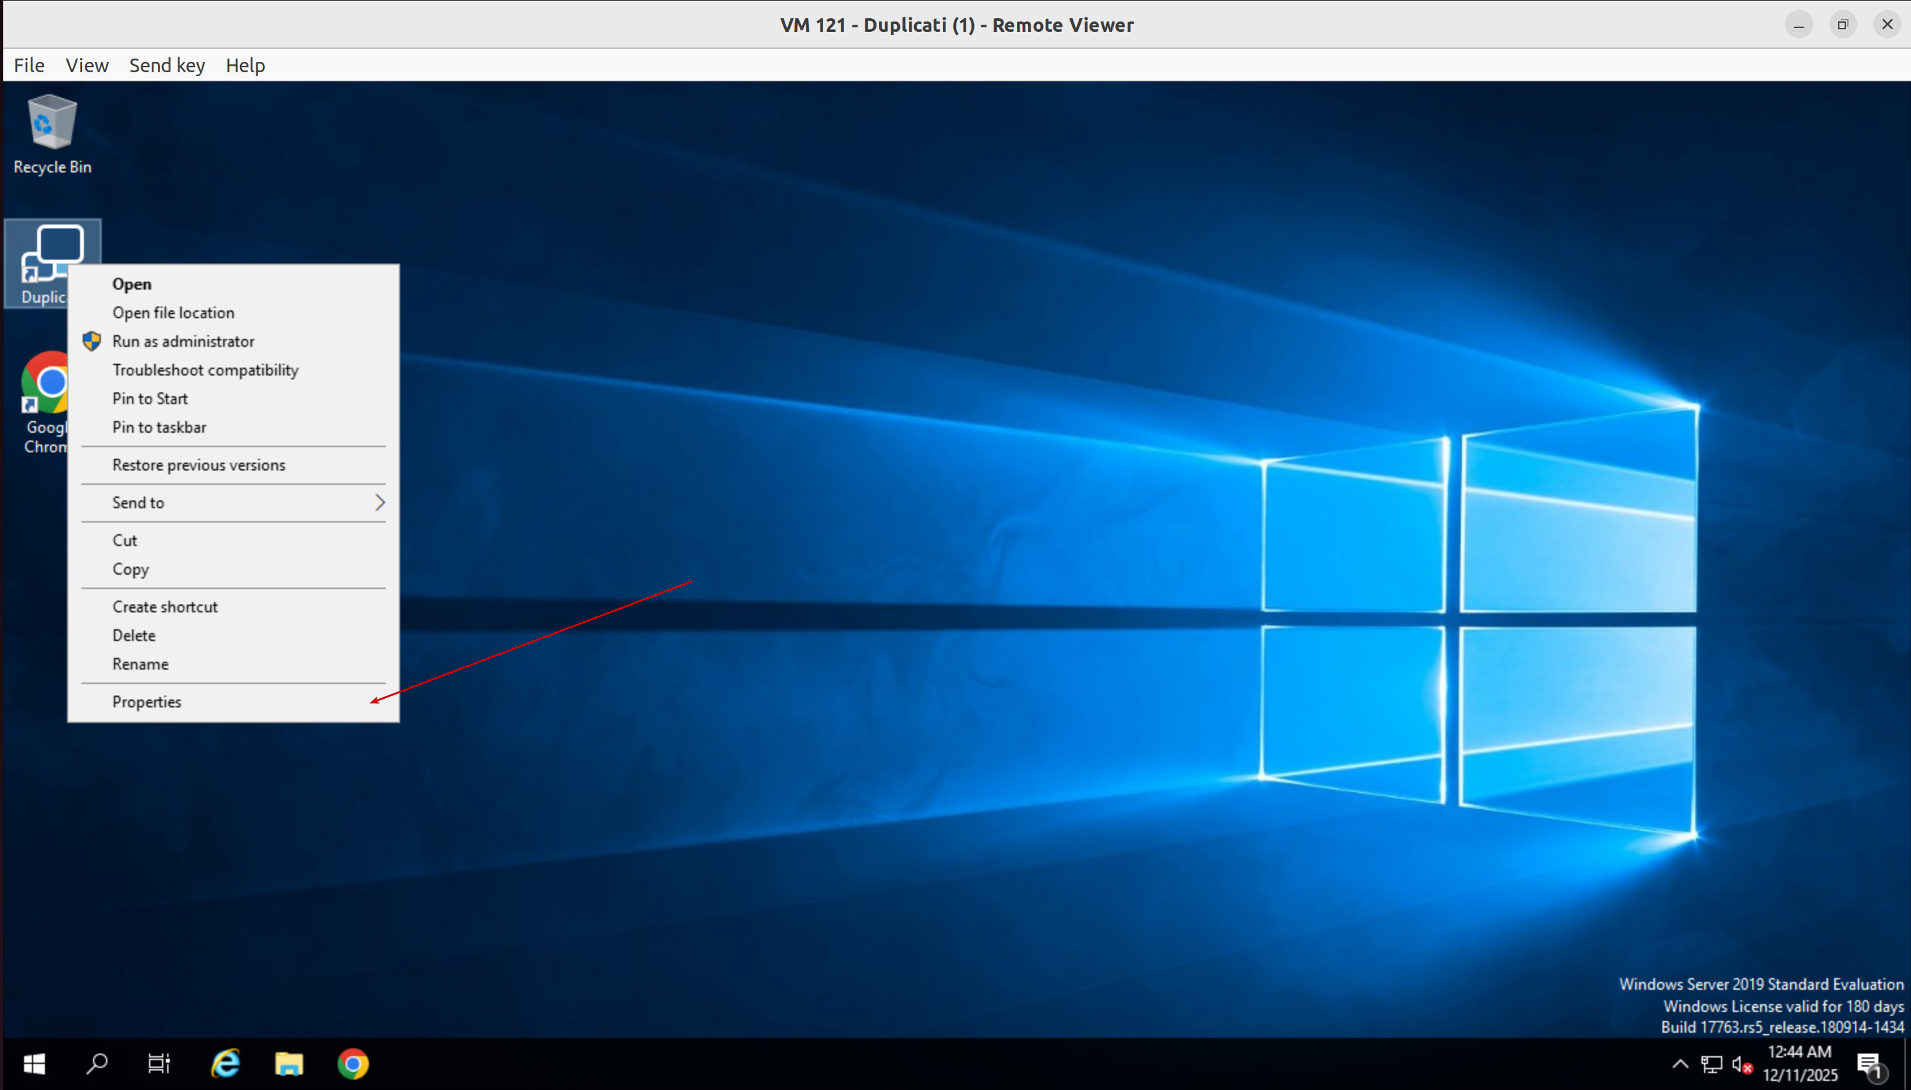Choose Delete from the context menu

134,636
